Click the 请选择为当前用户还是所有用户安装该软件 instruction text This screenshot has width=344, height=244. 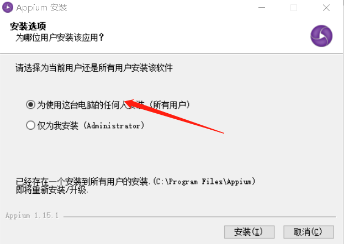point(94,68)
